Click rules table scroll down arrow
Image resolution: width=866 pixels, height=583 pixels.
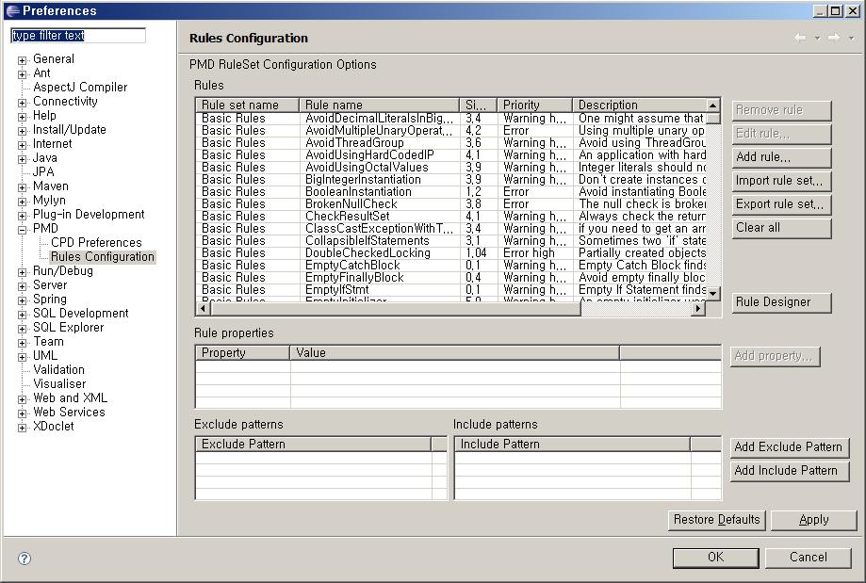(x=713, y=294)
